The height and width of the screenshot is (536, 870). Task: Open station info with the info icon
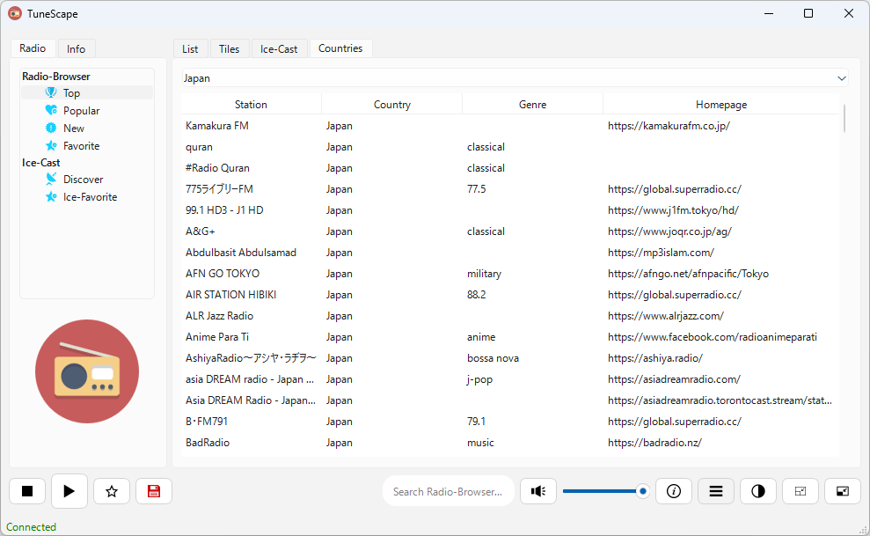point(674,491)
